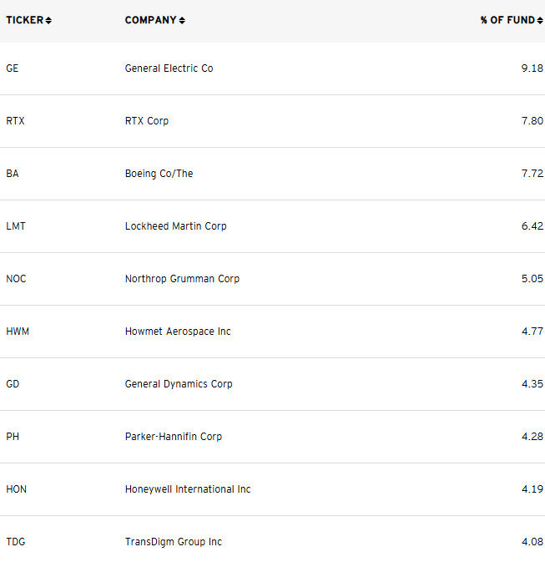Viewport: 545px width, 567px height.
Task: Select the NOC ticker symbol
Action: [16, 279]
